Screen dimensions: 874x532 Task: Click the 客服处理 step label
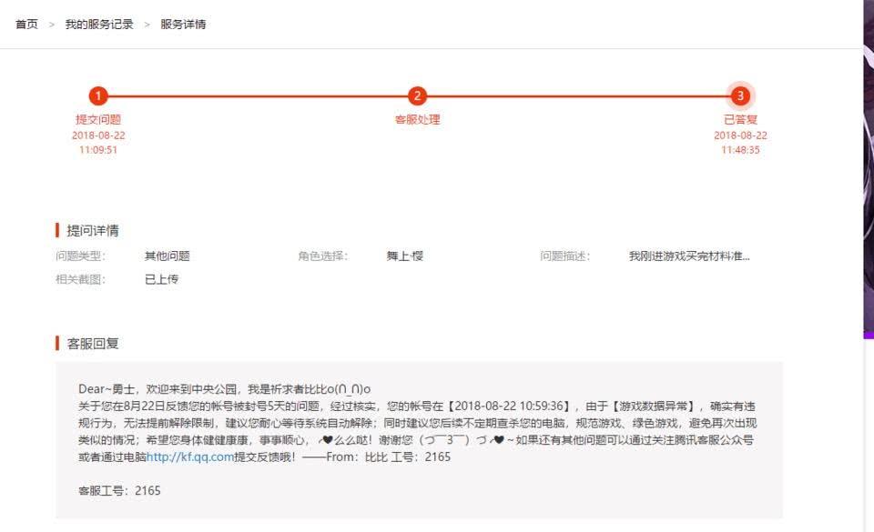[417, 119]
